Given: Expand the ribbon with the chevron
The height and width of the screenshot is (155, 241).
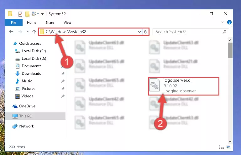Looking at the screenshot, I should 222,22.
